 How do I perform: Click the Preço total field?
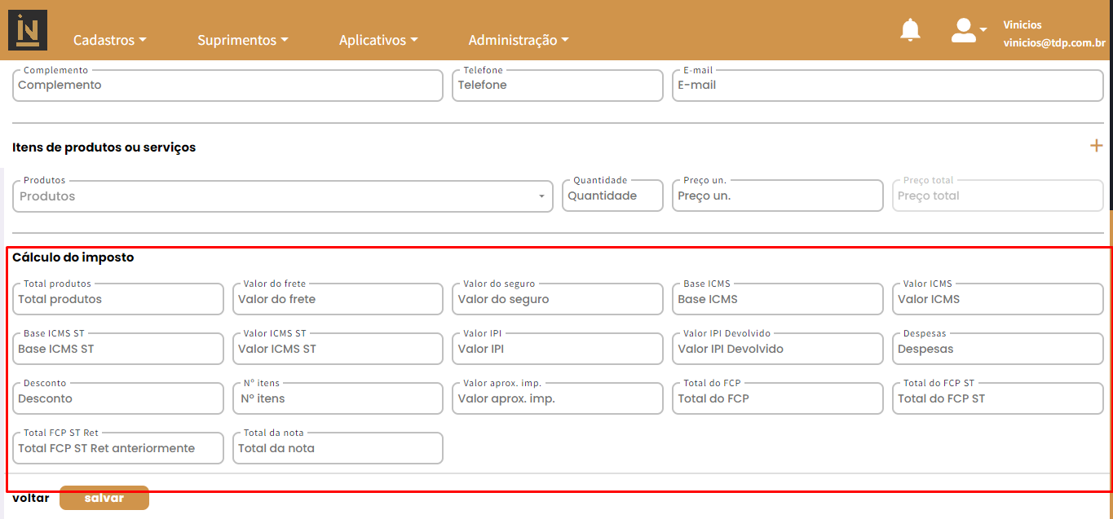998,196
